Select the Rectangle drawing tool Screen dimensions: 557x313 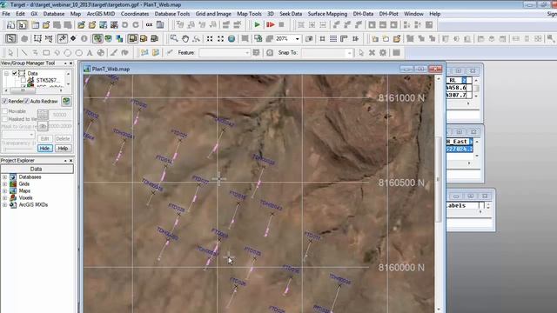(x=46, y=52)
